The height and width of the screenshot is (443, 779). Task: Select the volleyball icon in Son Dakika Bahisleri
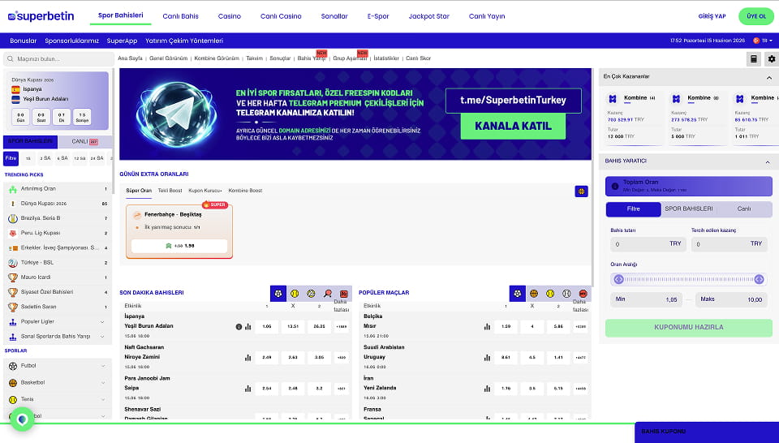point(311,294)
